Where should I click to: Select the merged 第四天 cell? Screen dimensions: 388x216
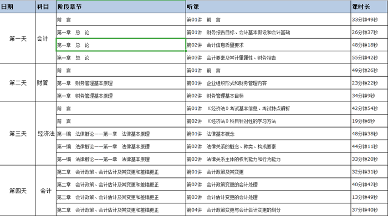click(18, 191)
